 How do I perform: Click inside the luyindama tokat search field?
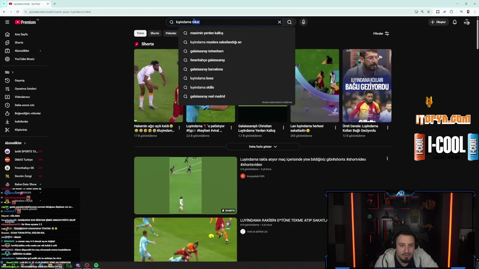pos(225,22)
